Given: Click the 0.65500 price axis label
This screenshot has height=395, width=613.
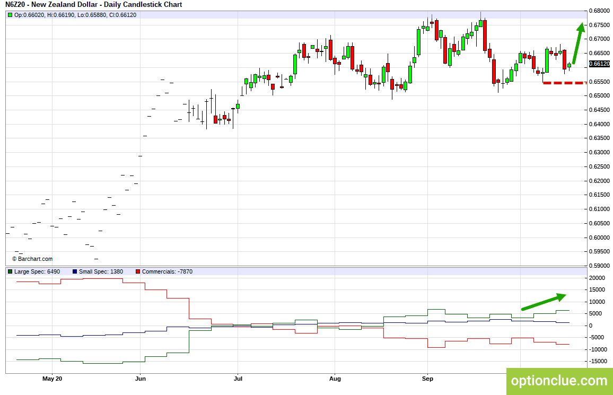Looking at the screenshot, I should click(x=599, y=82).
